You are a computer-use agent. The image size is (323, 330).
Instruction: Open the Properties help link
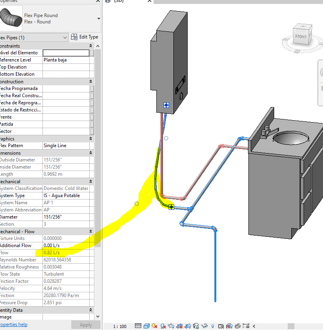point(14,324)
